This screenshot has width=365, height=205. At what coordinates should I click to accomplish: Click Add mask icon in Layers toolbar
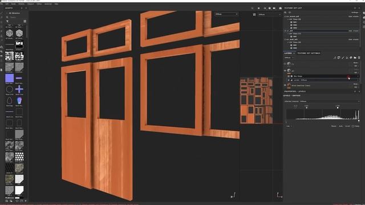(x=339, y=58)
